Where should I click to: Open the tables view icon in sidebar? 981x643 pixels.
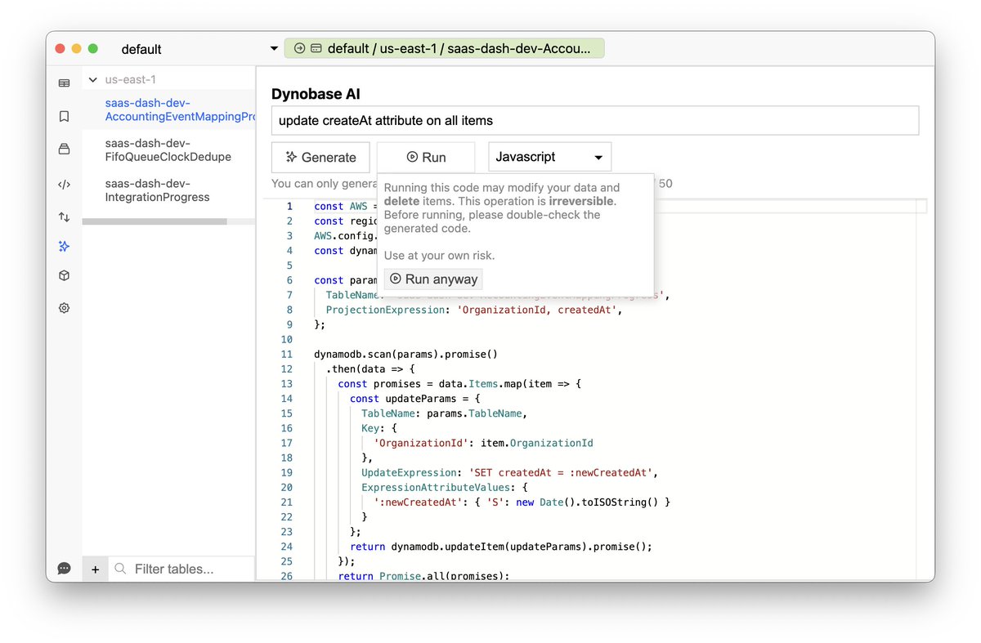coord(64,83)
